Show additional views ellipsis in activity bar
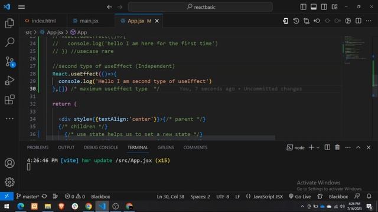This screenshot has height=212, width=378. 9,118
